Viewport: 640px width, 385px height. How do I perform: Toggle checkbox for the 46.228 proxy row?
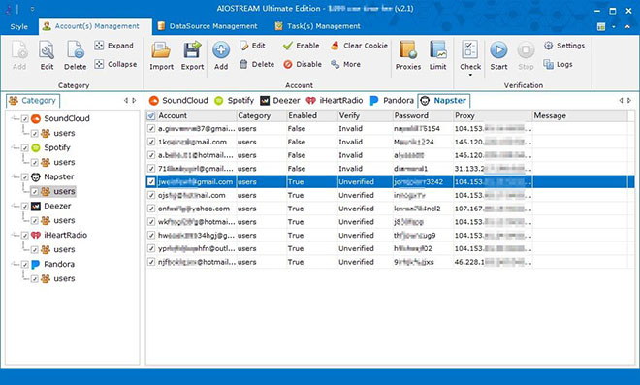151,262
